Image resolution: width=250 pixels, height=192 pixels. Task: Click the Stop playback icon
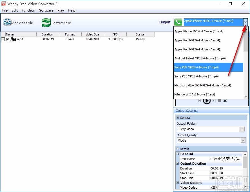click(x=219, y=101)
